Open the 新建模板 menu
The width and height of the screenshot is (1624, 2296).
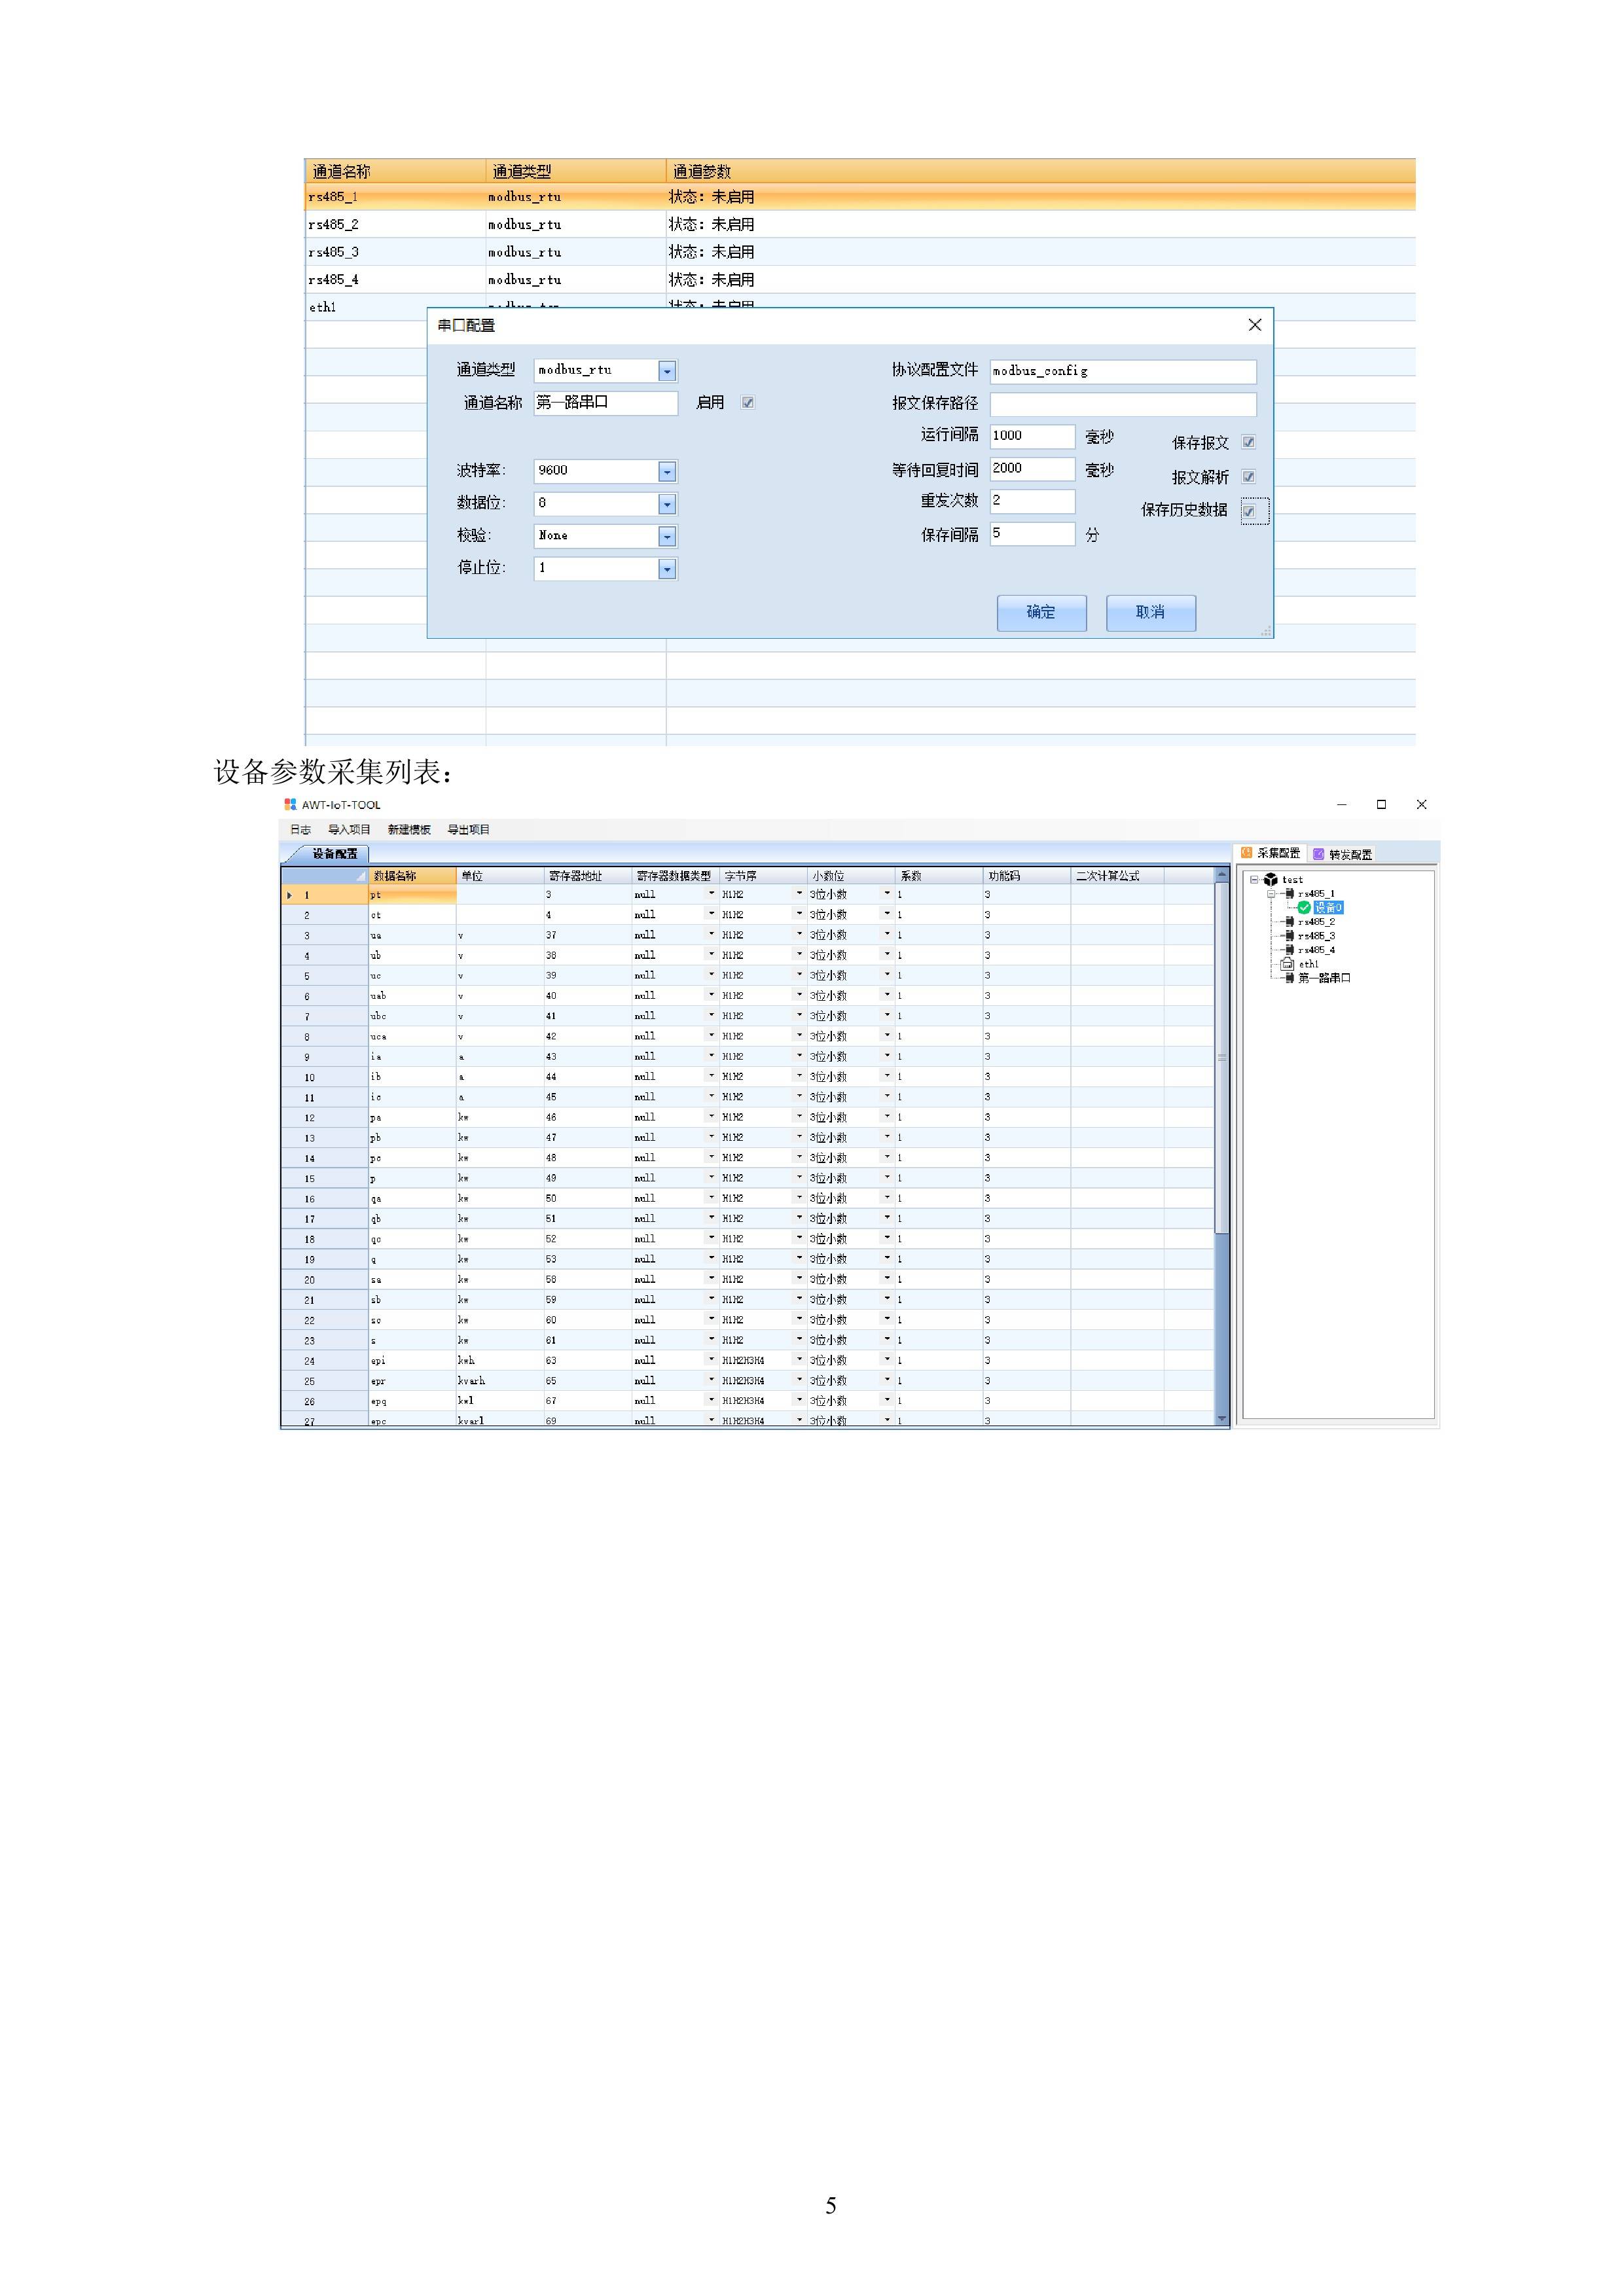pyautogui.click(x=409, y=830)
